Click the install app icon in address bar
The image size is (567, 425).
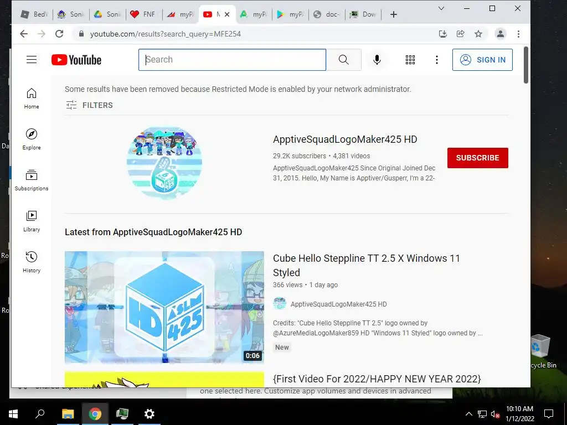[x=442, y=34]
